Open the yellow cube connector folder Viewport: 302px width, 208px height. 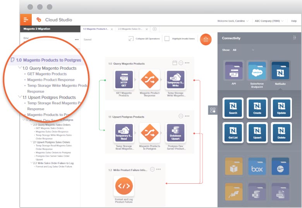click(234, 166)
